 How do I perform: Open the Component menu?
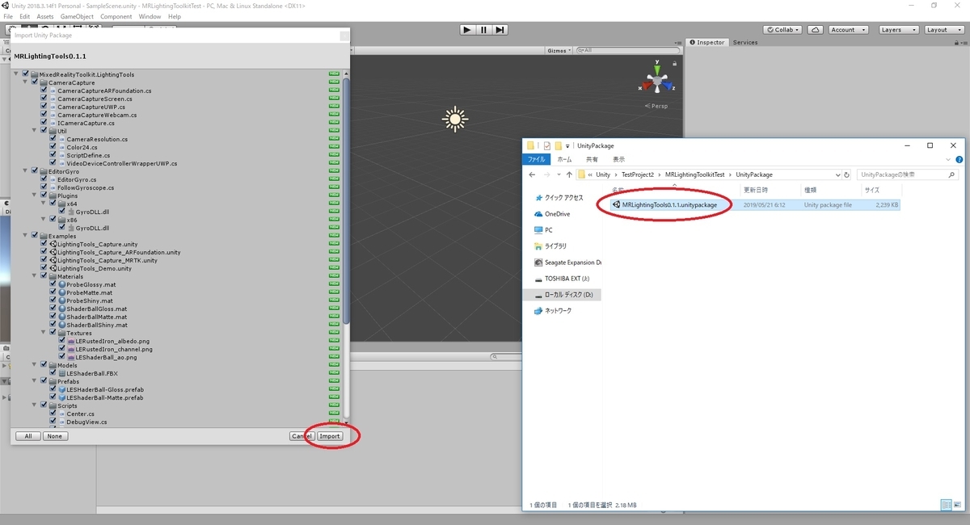116,16
